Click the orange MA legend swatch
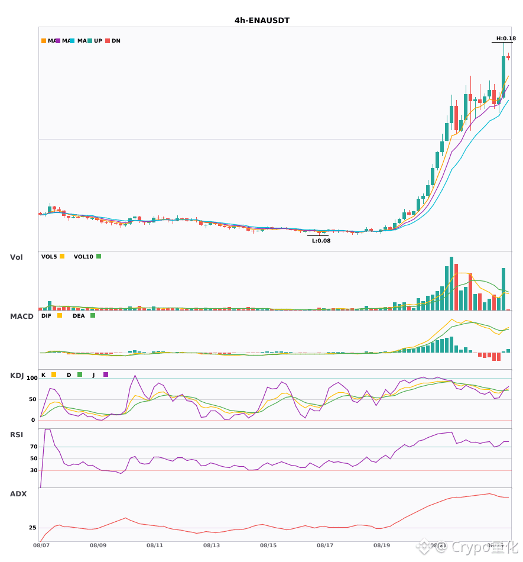Image resolution: width=523 pixels, height=562 pixels. tap(44, 41)
